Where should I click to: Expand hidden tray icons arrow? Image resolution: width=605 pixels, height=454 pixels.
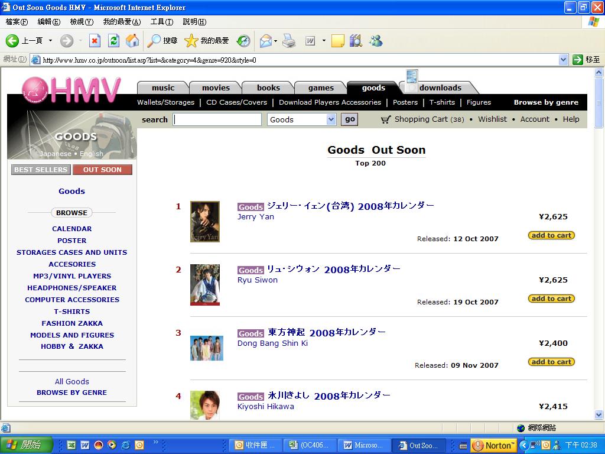coord(523,445)
